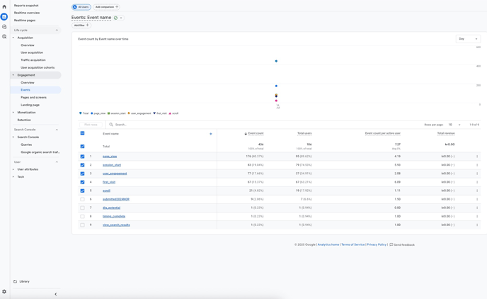487x299 pixels.
Task: Open the three-dot menu for the view_search_results row
Action: [477, 225]
